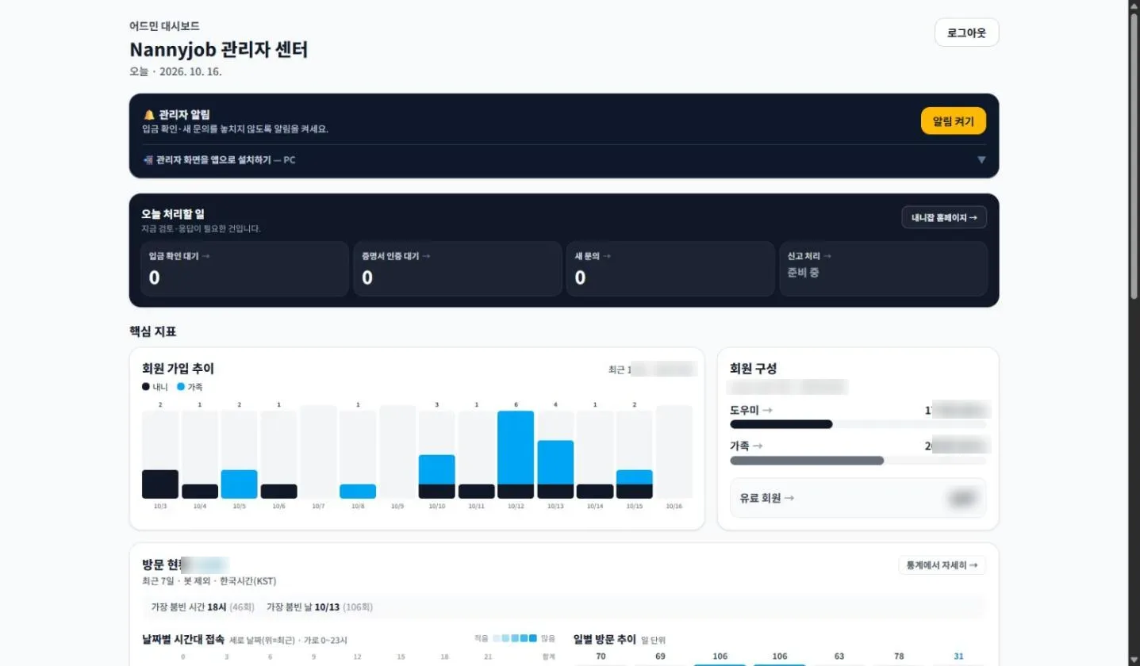Click the blue 가족 legend dot

pos(181,387)
